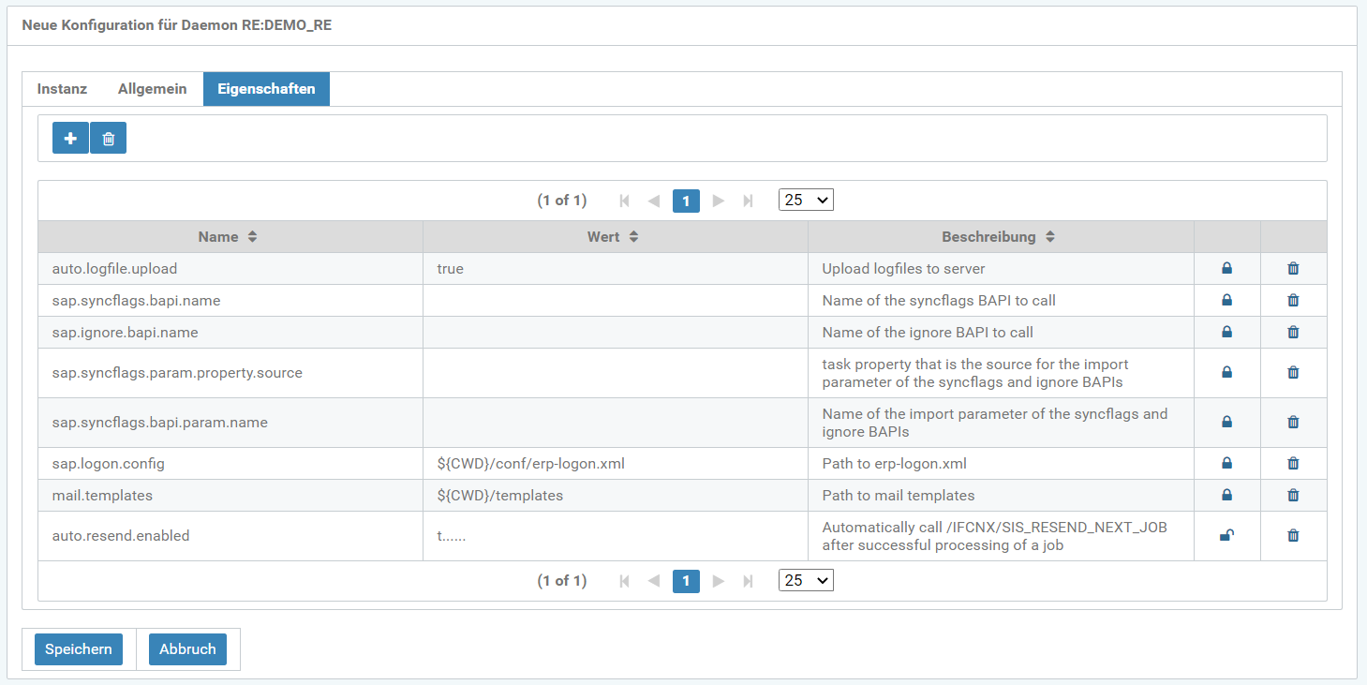Click the trash icon in the toolbar

109,139
